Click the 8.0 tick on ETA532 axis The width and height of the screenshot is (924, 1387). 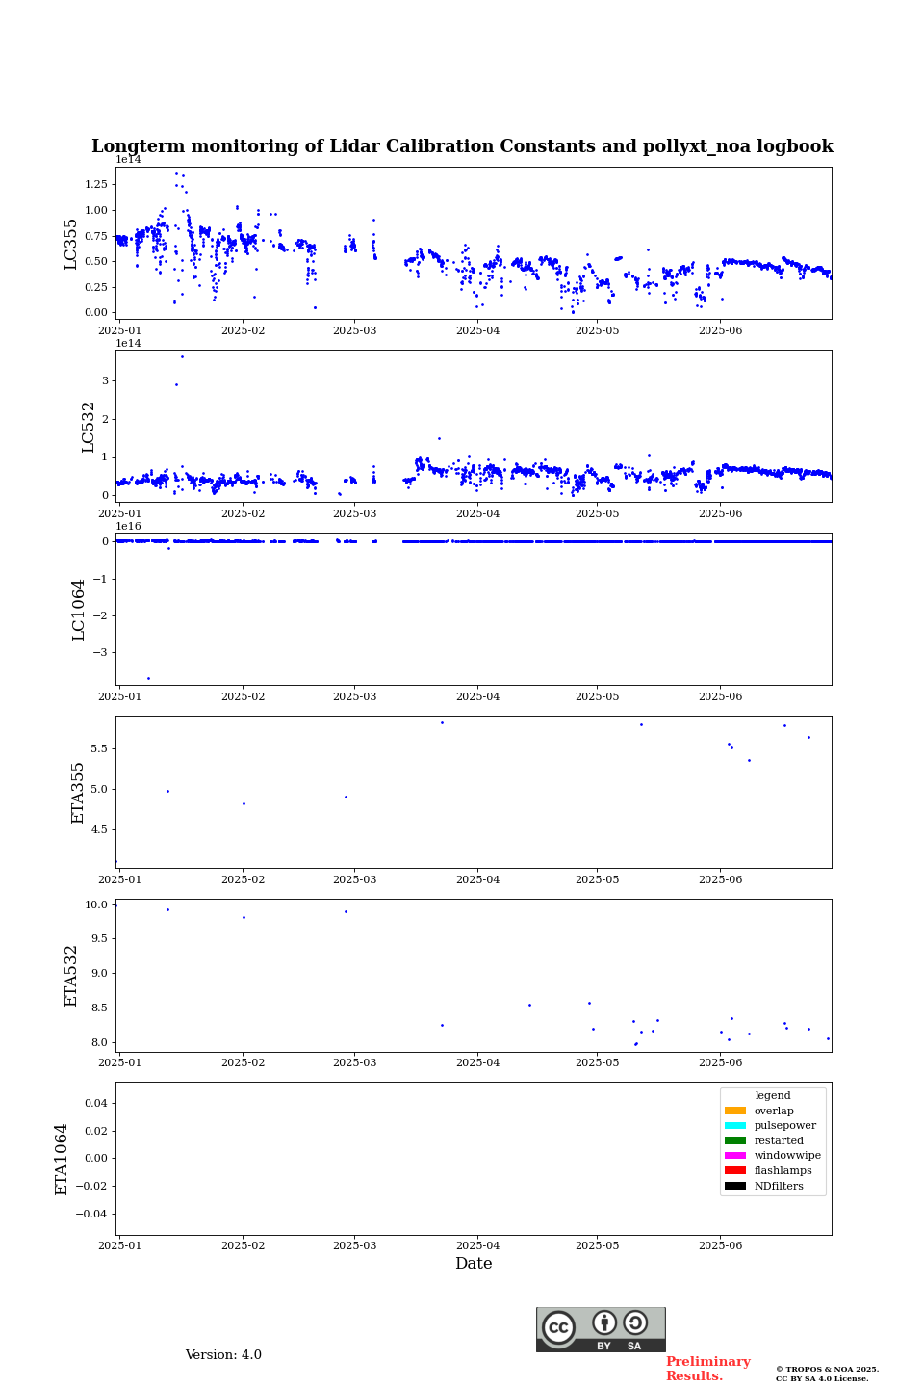coord(100,1042)
